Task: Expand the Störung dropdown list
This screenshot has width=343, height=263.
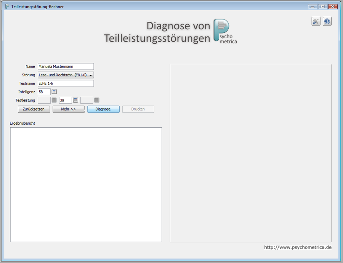Action: coord(91,75)
